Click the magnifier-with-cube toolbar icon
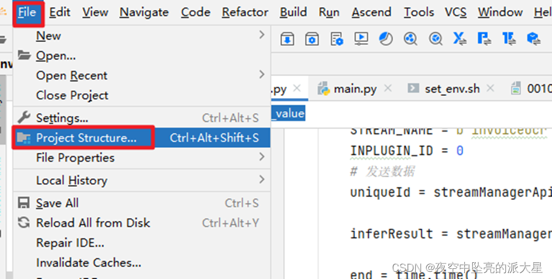 coord(436,39)
